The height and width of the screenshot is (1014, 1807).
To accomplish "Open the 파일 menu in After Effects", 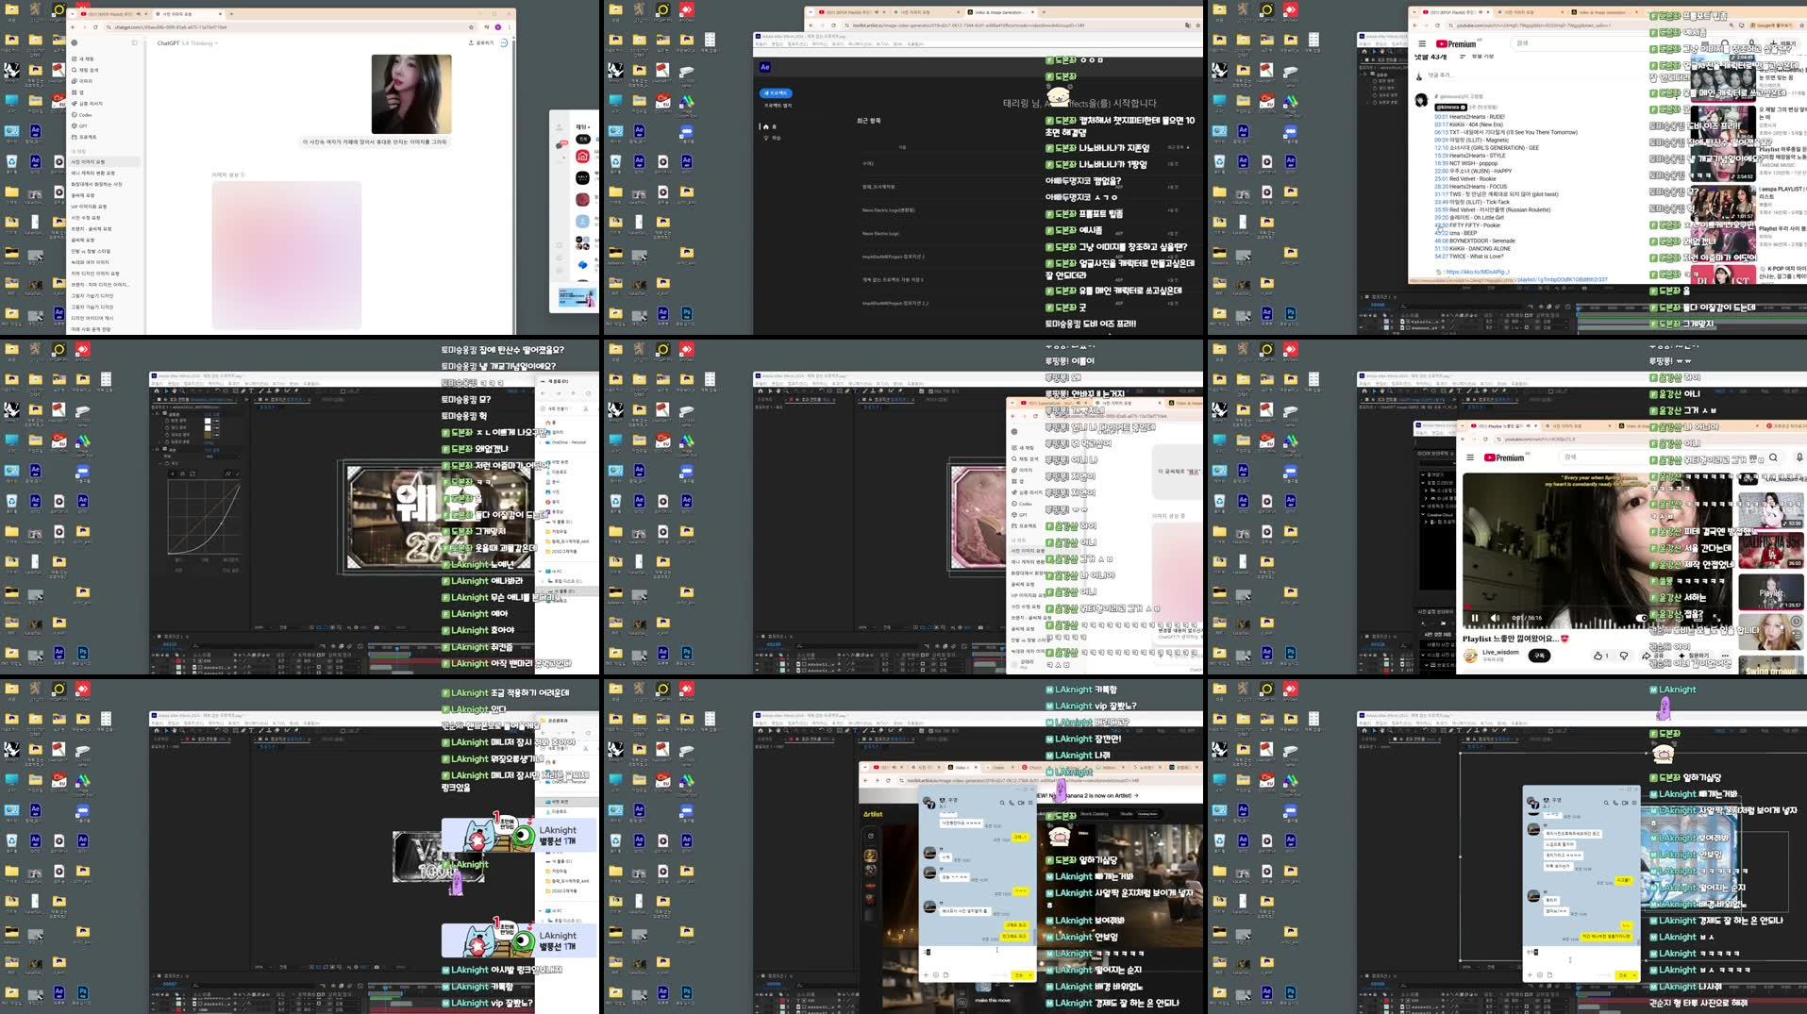I will (x=156, y=383).
